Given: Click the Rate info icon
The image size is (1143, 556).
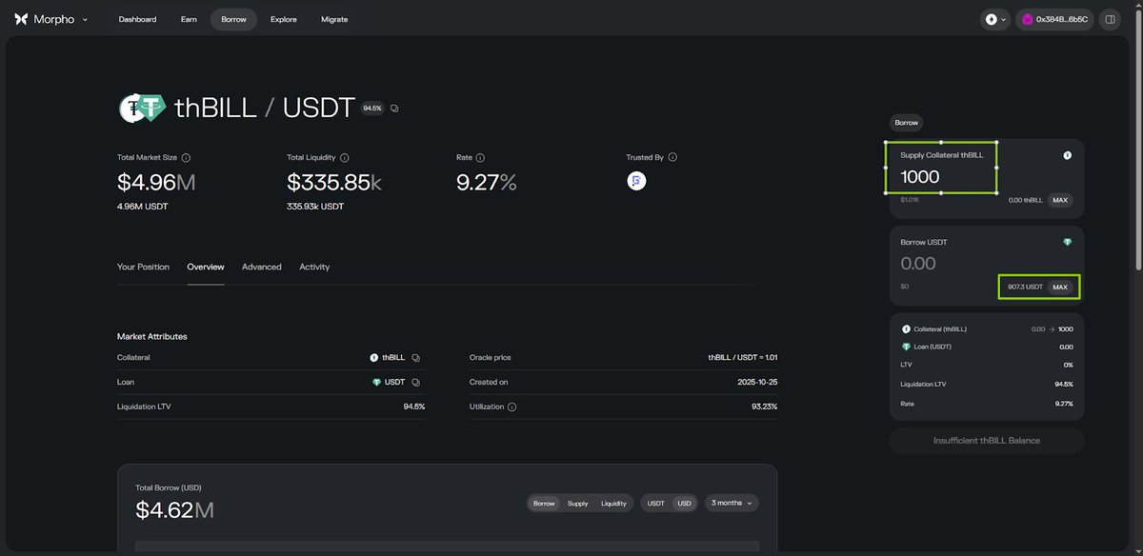Looking at the screenshot, I should pos(480,158).
